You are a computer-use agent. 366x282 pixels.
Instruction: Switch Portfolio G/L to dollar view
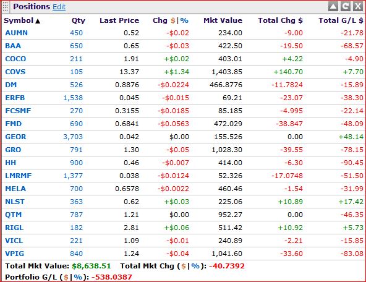click(66, 277)
